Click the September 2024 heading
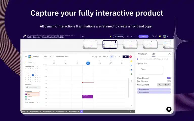Screen dimensions: 194x121 (62, 56)
